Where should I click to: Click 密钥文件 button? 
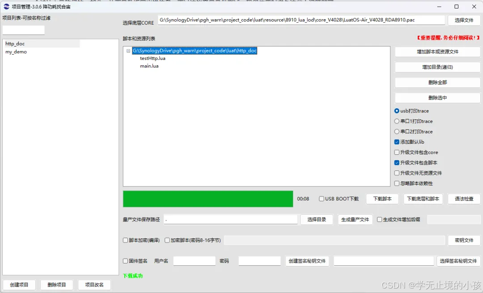(x=464, y=240)
